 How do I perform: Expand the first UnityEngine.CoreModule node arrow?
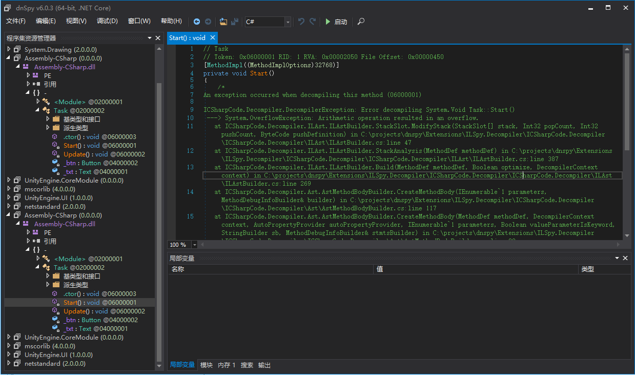click(9, 181)
